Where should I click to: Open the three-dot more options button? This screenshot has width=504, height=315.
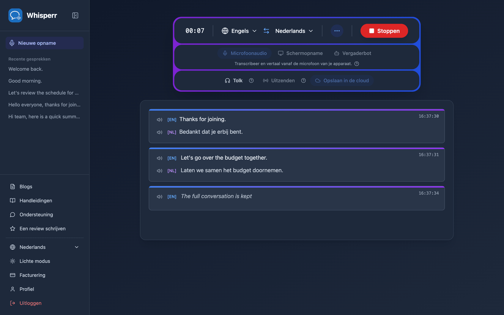pyautogui.click(x=337, y=31)
